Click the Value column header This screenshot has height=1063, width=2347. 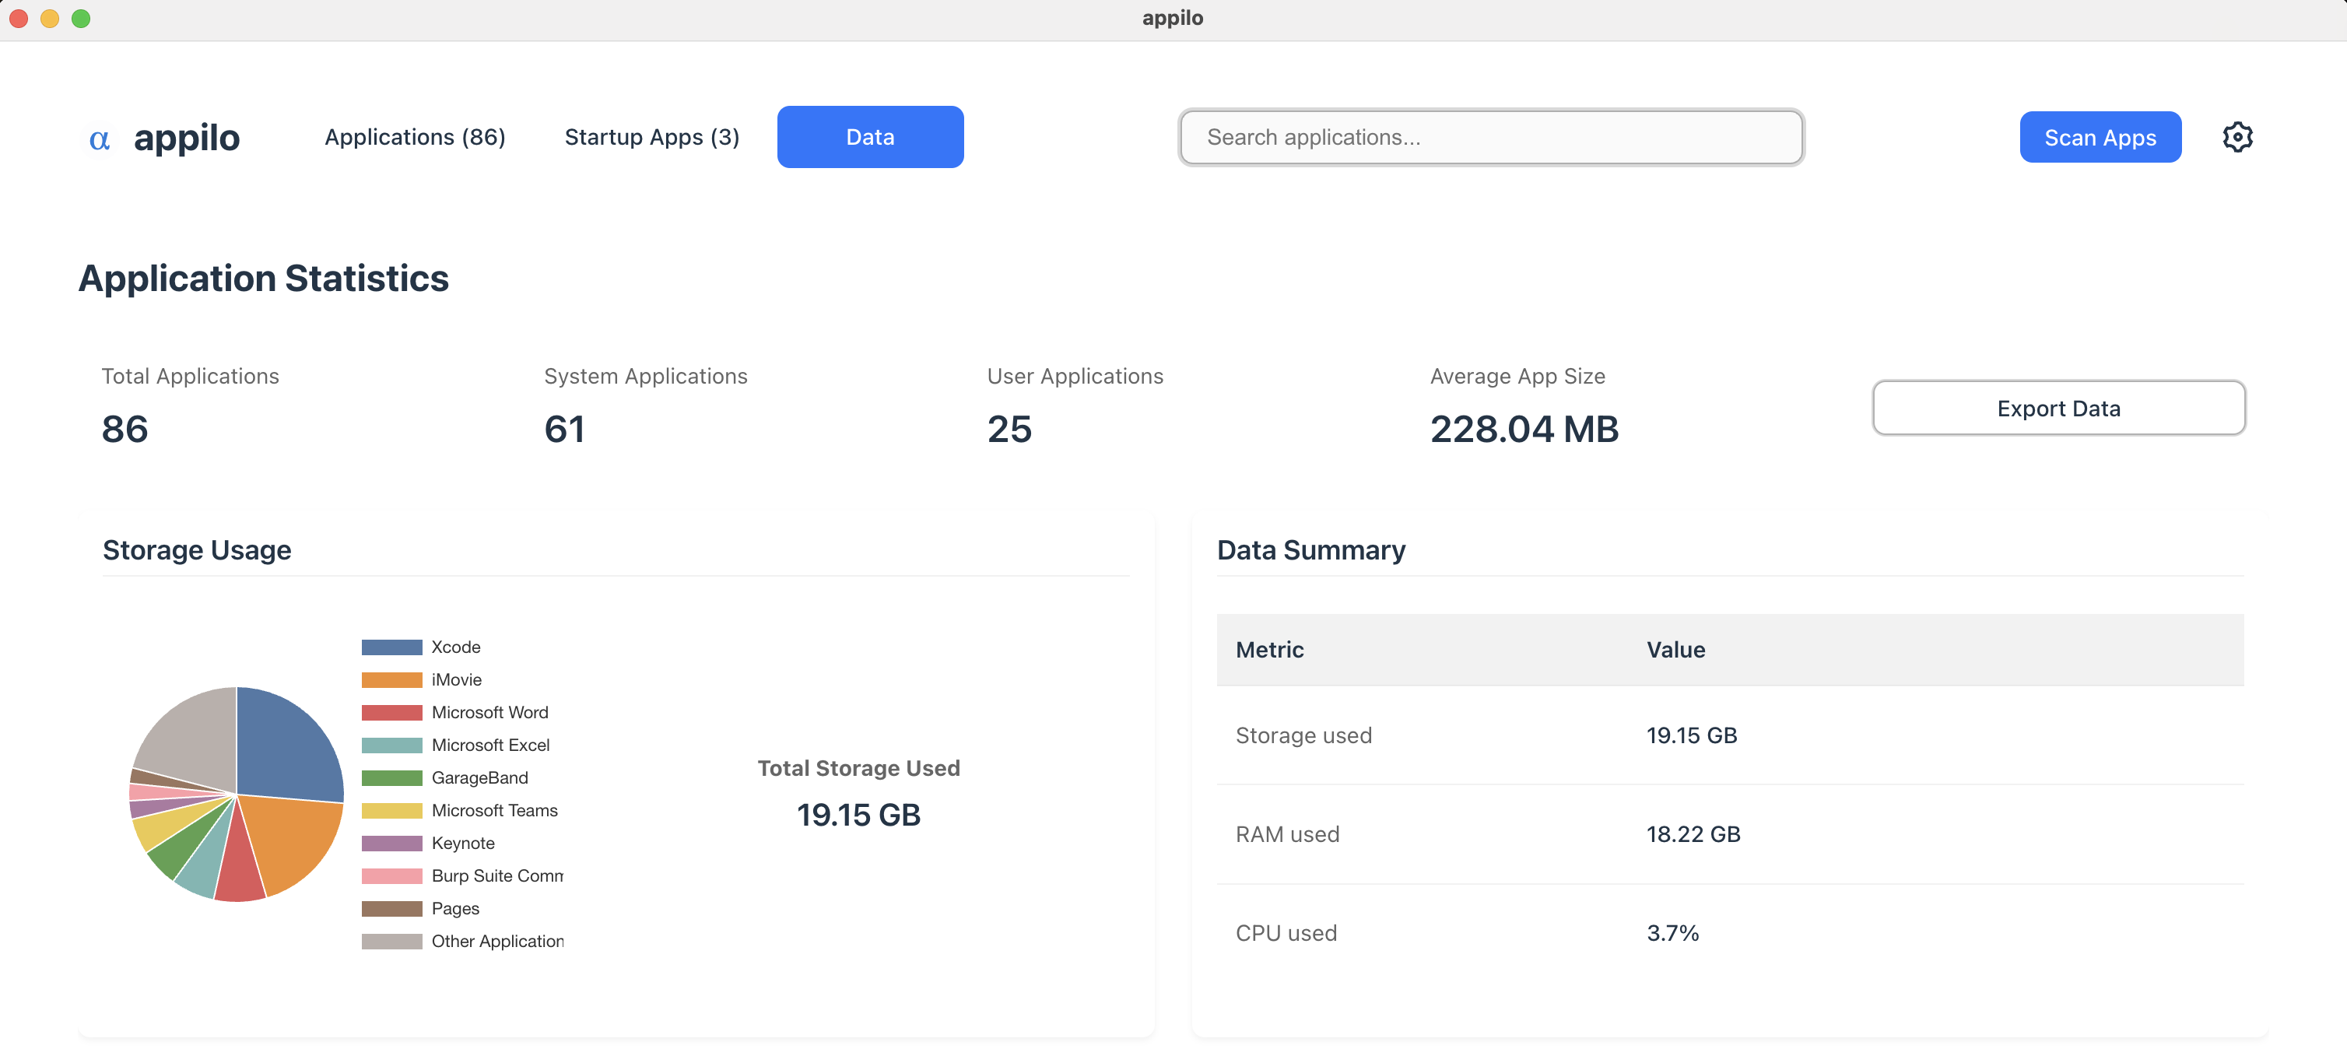point(1675,651)
